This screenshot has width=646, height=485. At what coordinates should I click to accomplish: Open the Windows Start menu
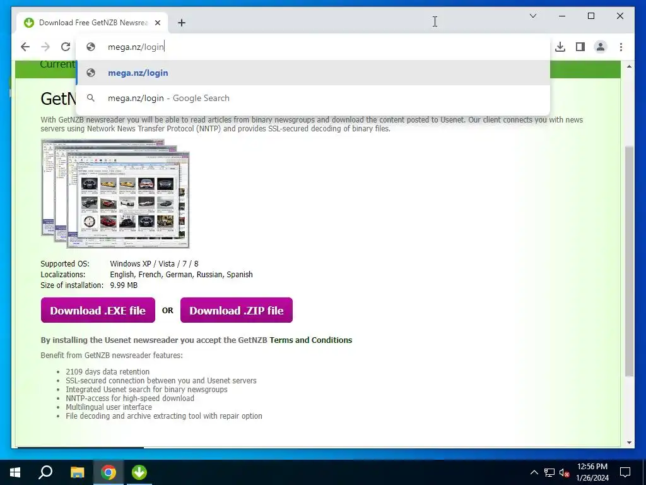pos(15,472)
